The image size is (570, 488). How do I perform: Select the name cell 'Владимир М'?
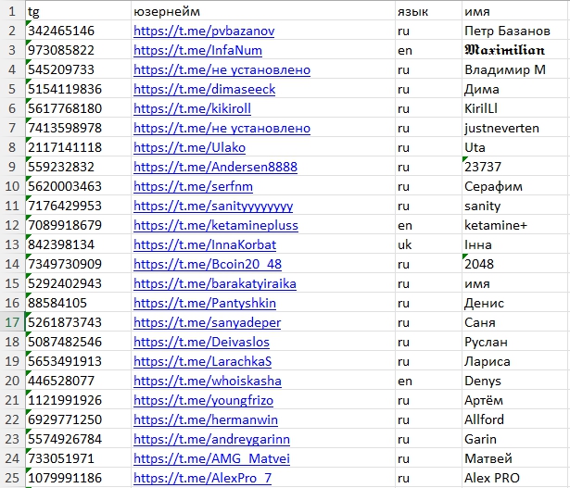[x=516, y=69]
